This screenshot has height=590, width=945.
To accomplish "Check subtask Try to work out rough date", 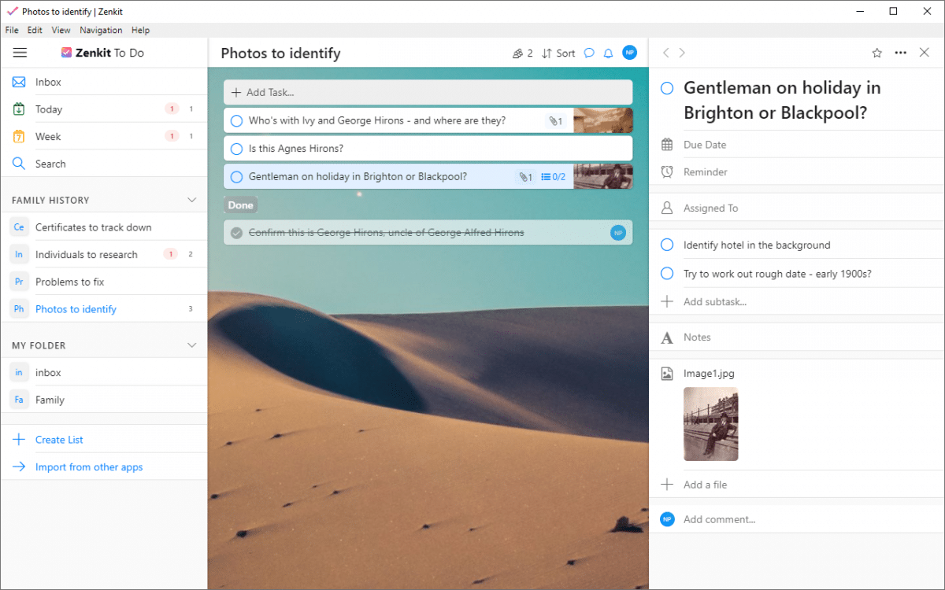I will (x=667, y=274).
